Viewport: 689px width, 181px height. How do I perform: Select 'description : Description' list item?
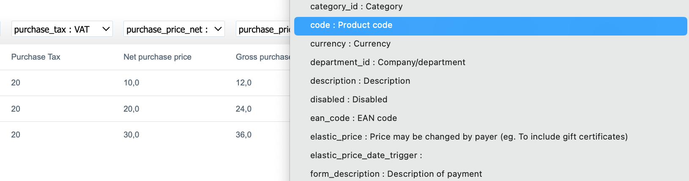point(360,81)
